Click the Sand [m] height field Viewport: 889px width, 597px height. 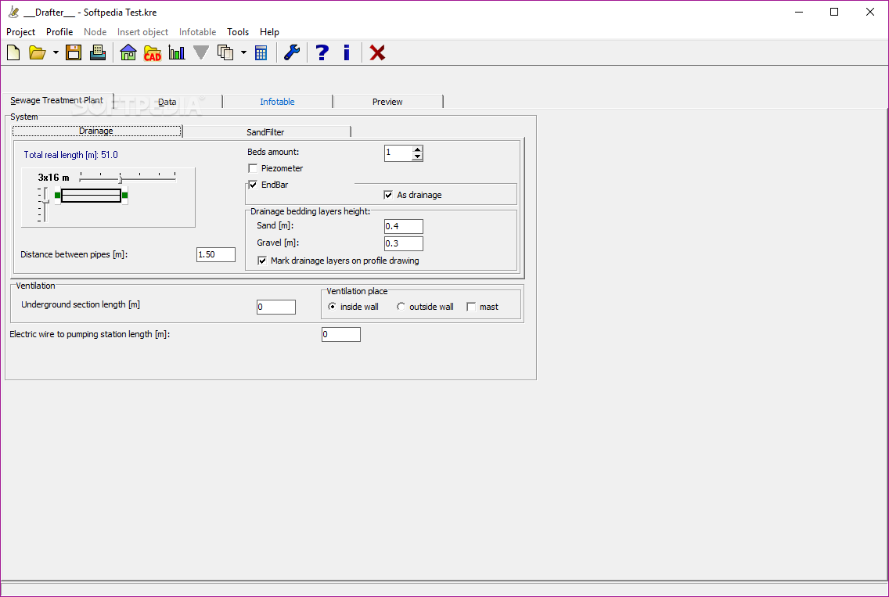[x=404, y=226]
